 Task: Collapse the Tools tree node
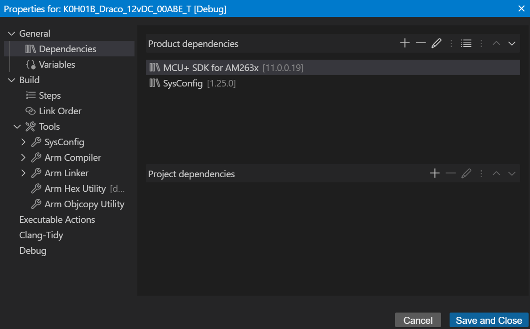17,126
